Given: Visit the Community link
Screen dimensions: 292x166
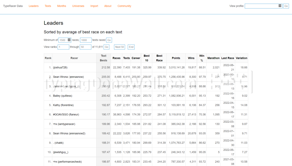Looking at the screenshot, I should pos(124,6).
